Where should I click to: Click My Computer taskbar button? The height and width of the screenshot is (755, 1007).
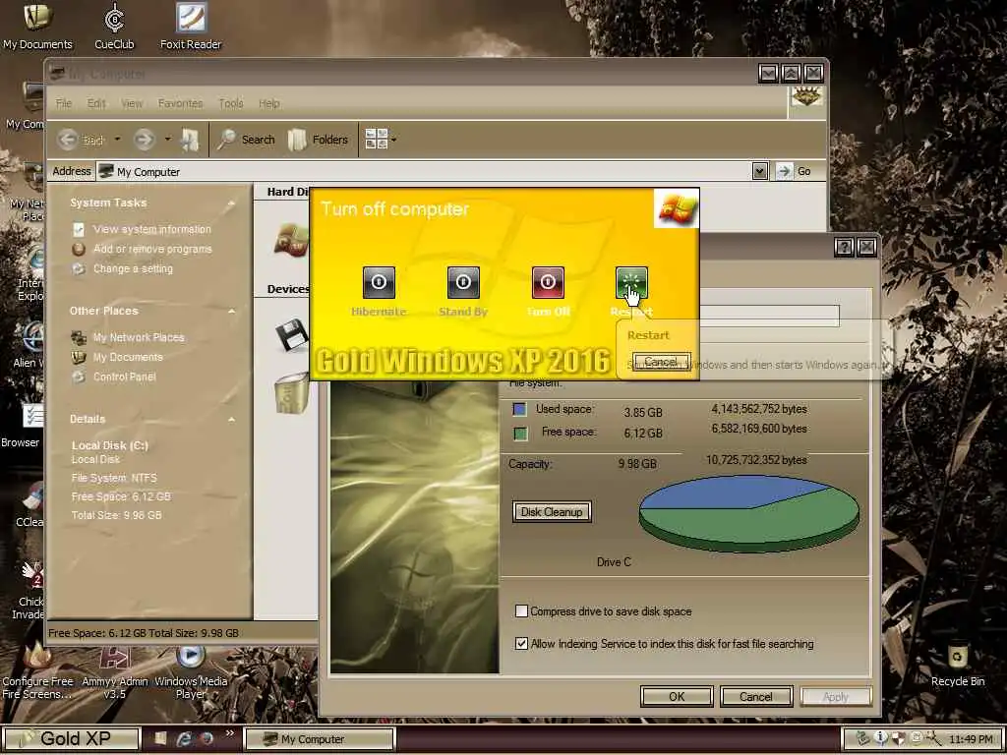(x=319, y=739)
